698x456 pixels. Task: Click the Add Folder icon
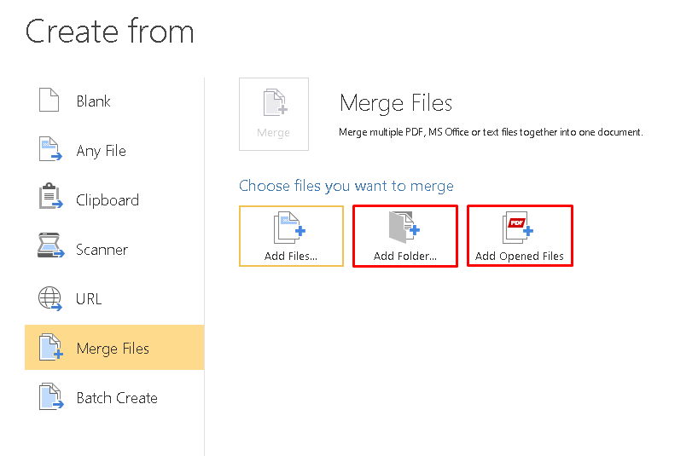[404, 227]
